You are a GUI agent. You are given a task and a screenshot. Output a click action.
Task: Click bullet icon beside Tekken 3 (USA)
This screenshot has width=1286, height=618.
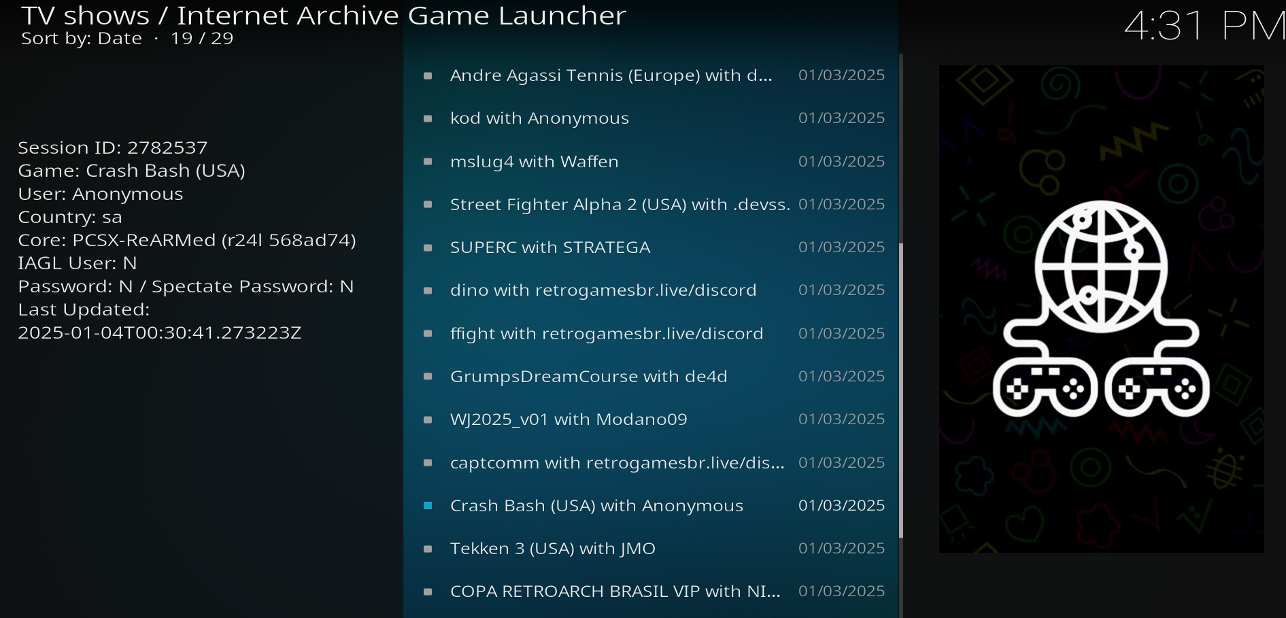428,549
